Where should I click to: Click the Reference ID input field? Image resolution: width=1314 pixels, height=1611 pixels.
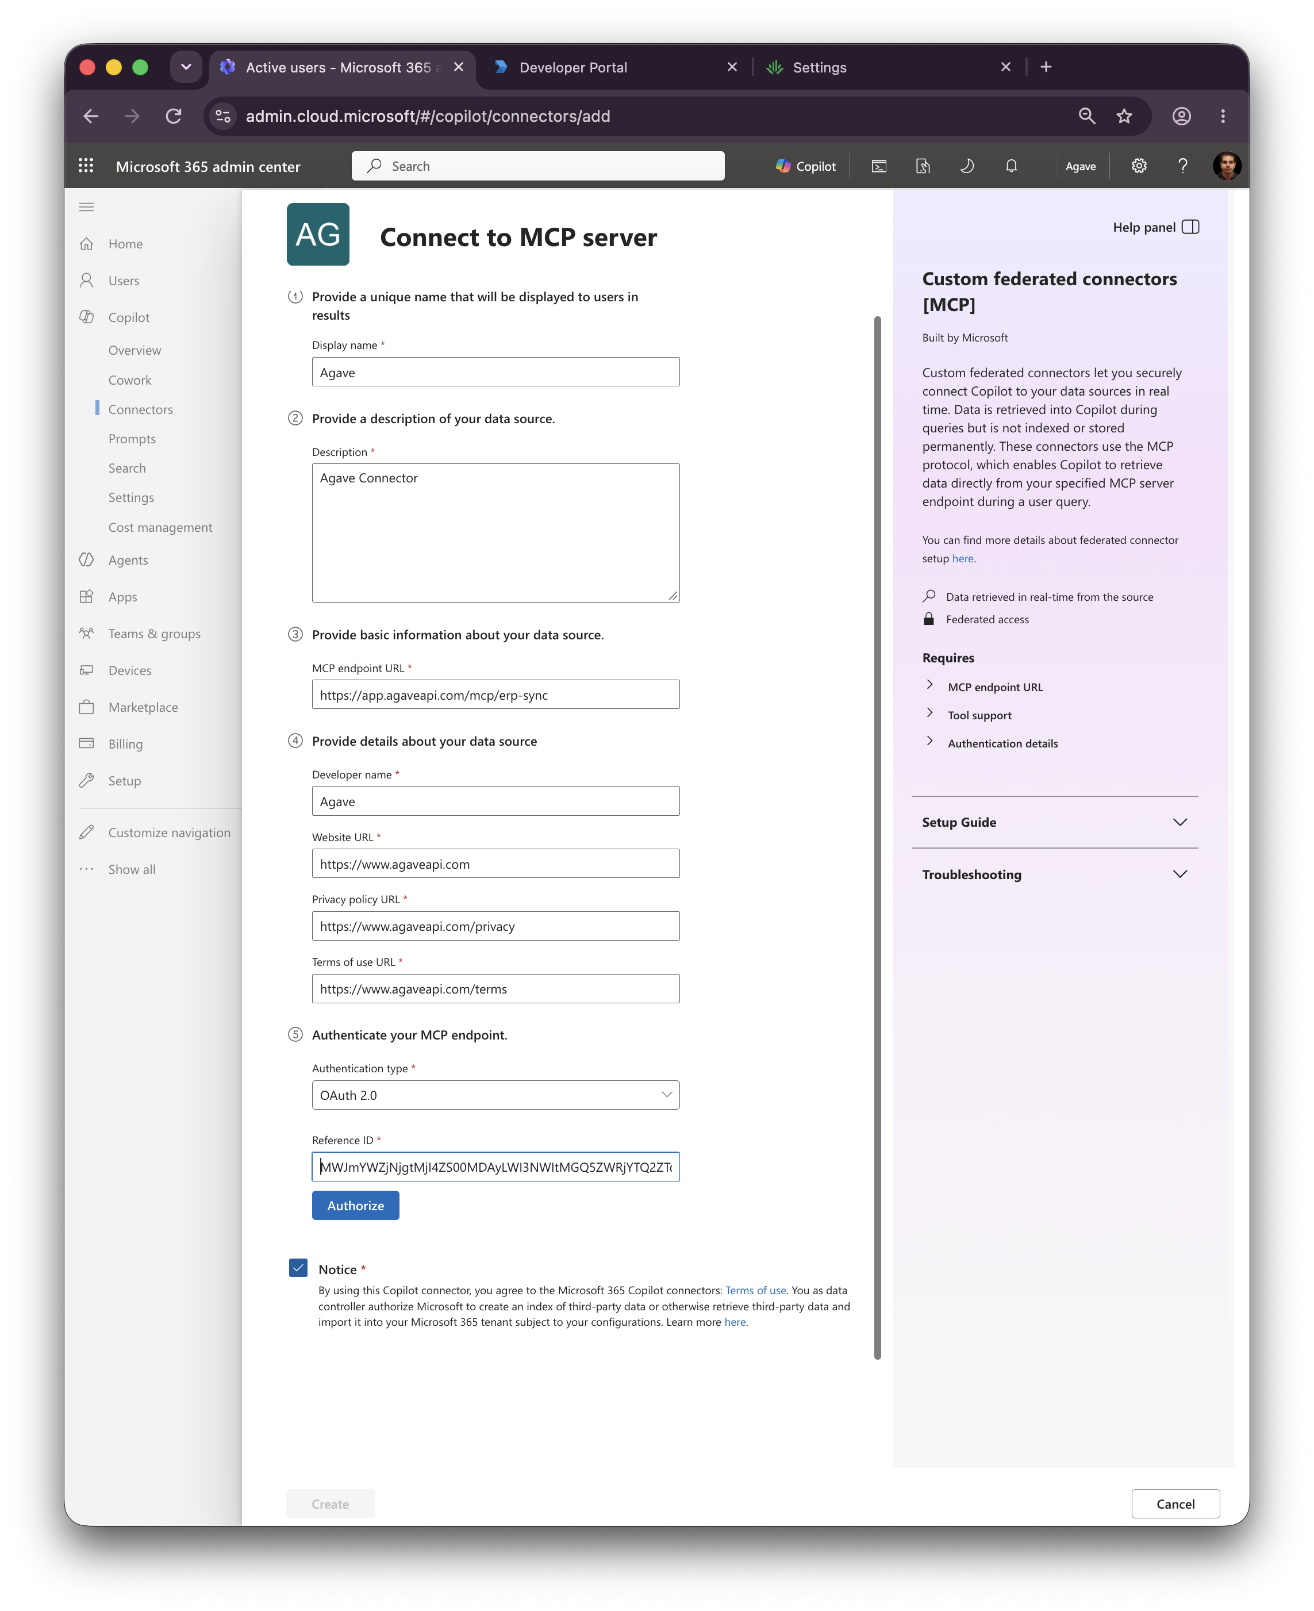coord(496,1167)
